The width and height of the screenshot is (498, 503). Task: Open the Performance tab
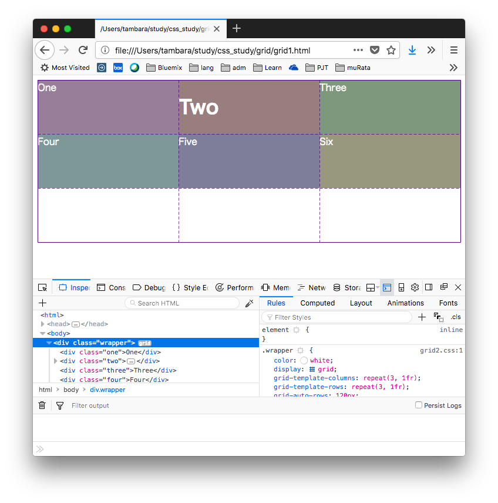[x=235, y=287]
